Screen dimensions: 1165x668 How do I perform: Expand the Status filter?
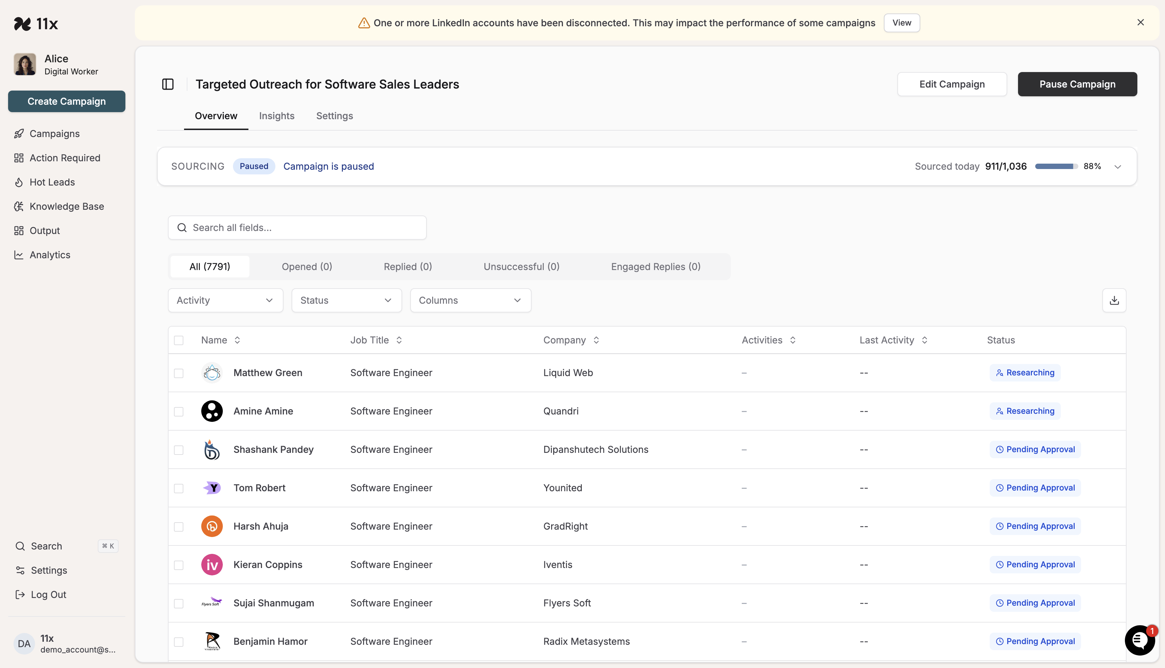click(x=346, y=300)
